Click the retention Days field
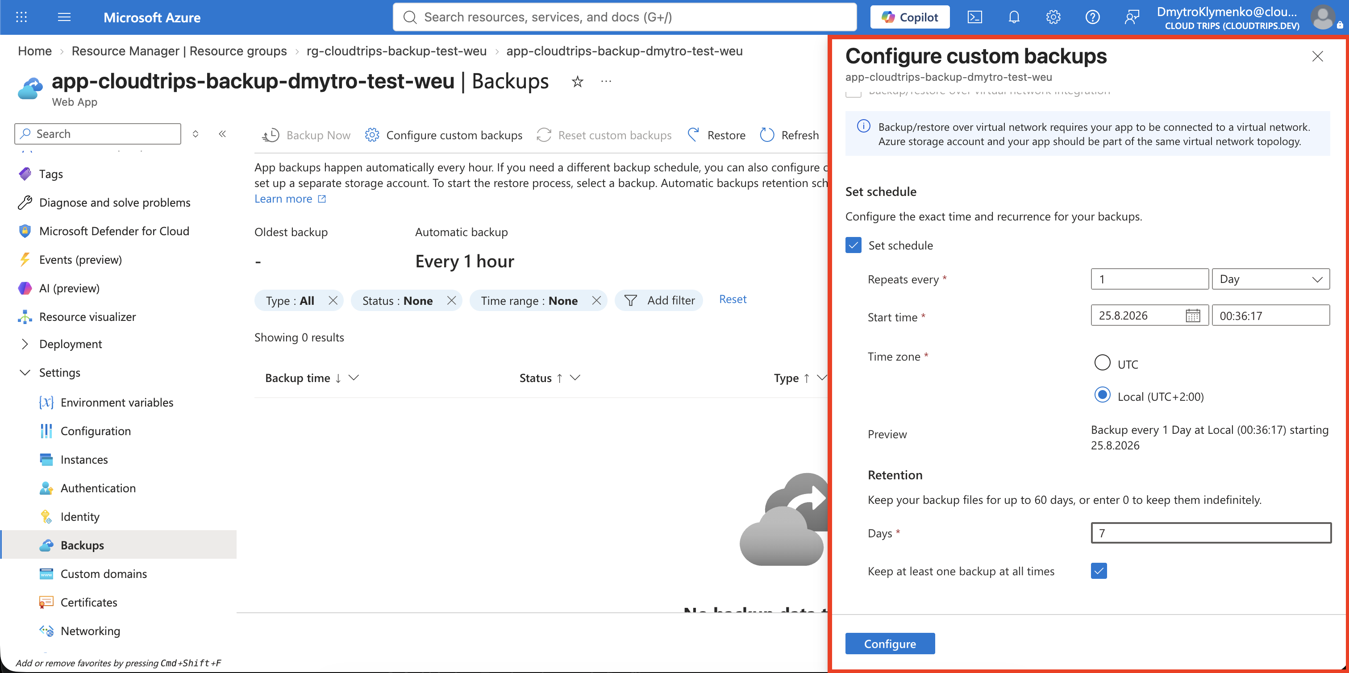The height and width of the screenshot is (673, 1349). pos(1211,532)
